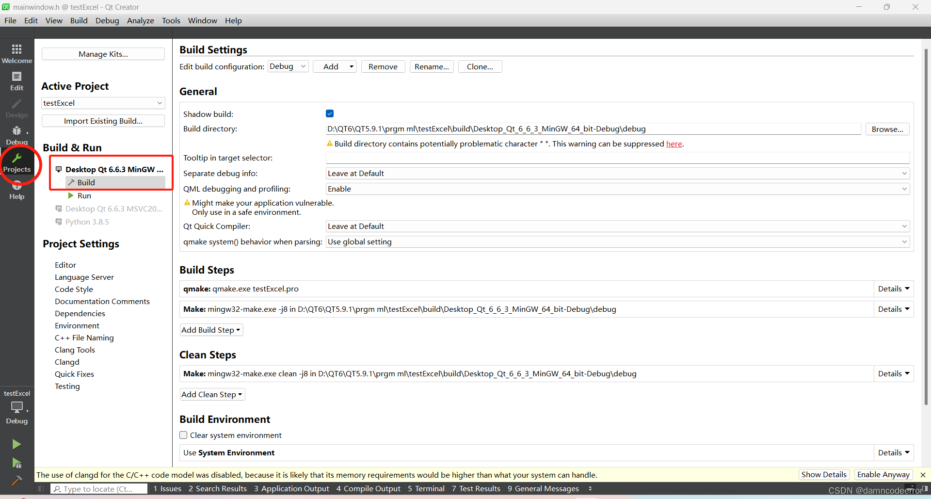Viewport: 931px width, 499px height.
Task: Run the project with the green arrow
Action: 16,444
